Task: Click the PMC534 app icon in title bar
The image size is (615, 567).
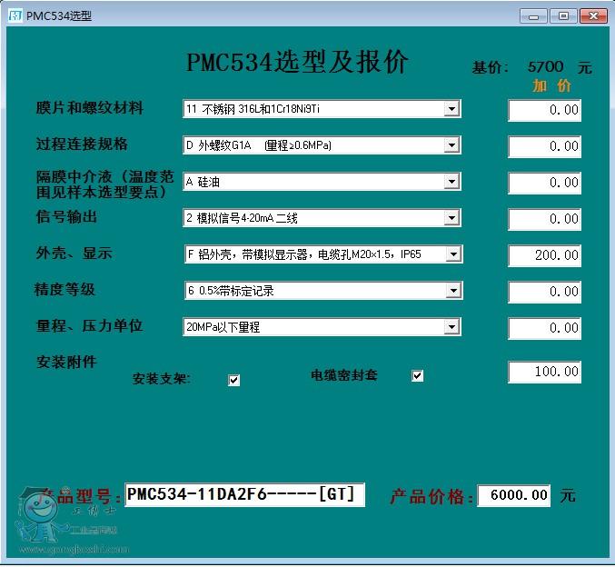Action: pyautogui.click(x=15, y=15)
